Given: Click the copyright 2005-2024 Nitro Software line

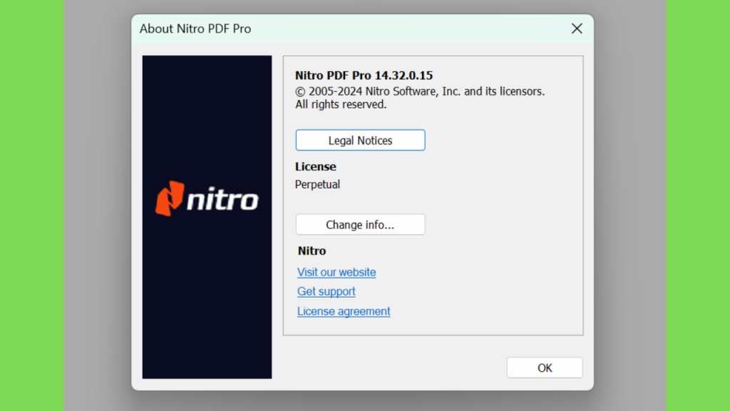Looking at the screenshot, I should click(x=419, y=91).
